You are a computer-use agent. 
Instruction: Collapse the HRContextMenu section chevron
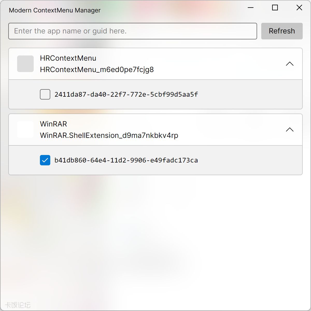(x=290, y=64)
